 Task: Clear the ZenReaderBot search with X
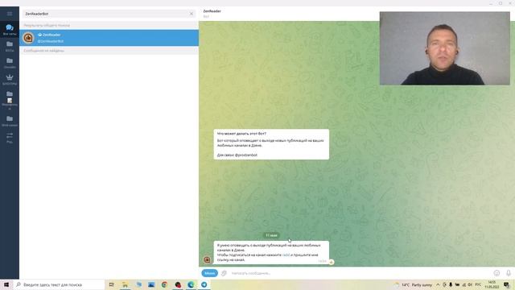(192, 14)
